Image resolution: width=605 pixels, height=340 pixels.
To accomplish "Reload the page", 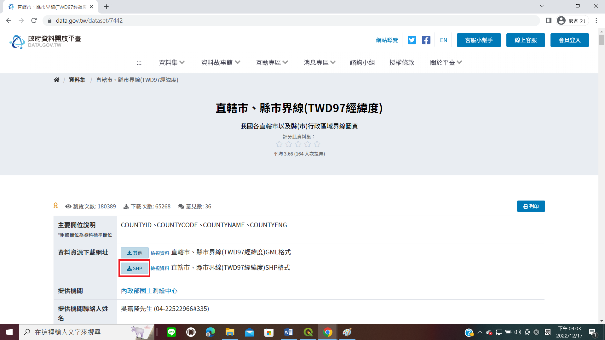I will (34, 20).
